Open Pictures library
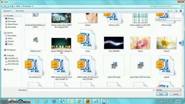This screenshot has width=185, height=104. click(x=11, y=41)
